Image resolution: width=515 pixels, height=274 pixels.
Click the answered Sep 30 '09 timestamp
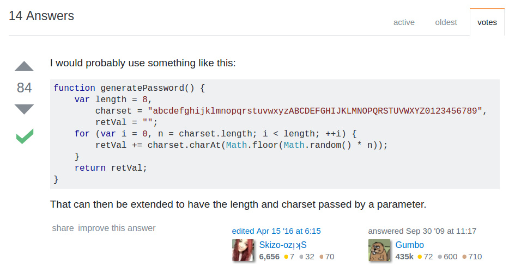tap(422, 231)
